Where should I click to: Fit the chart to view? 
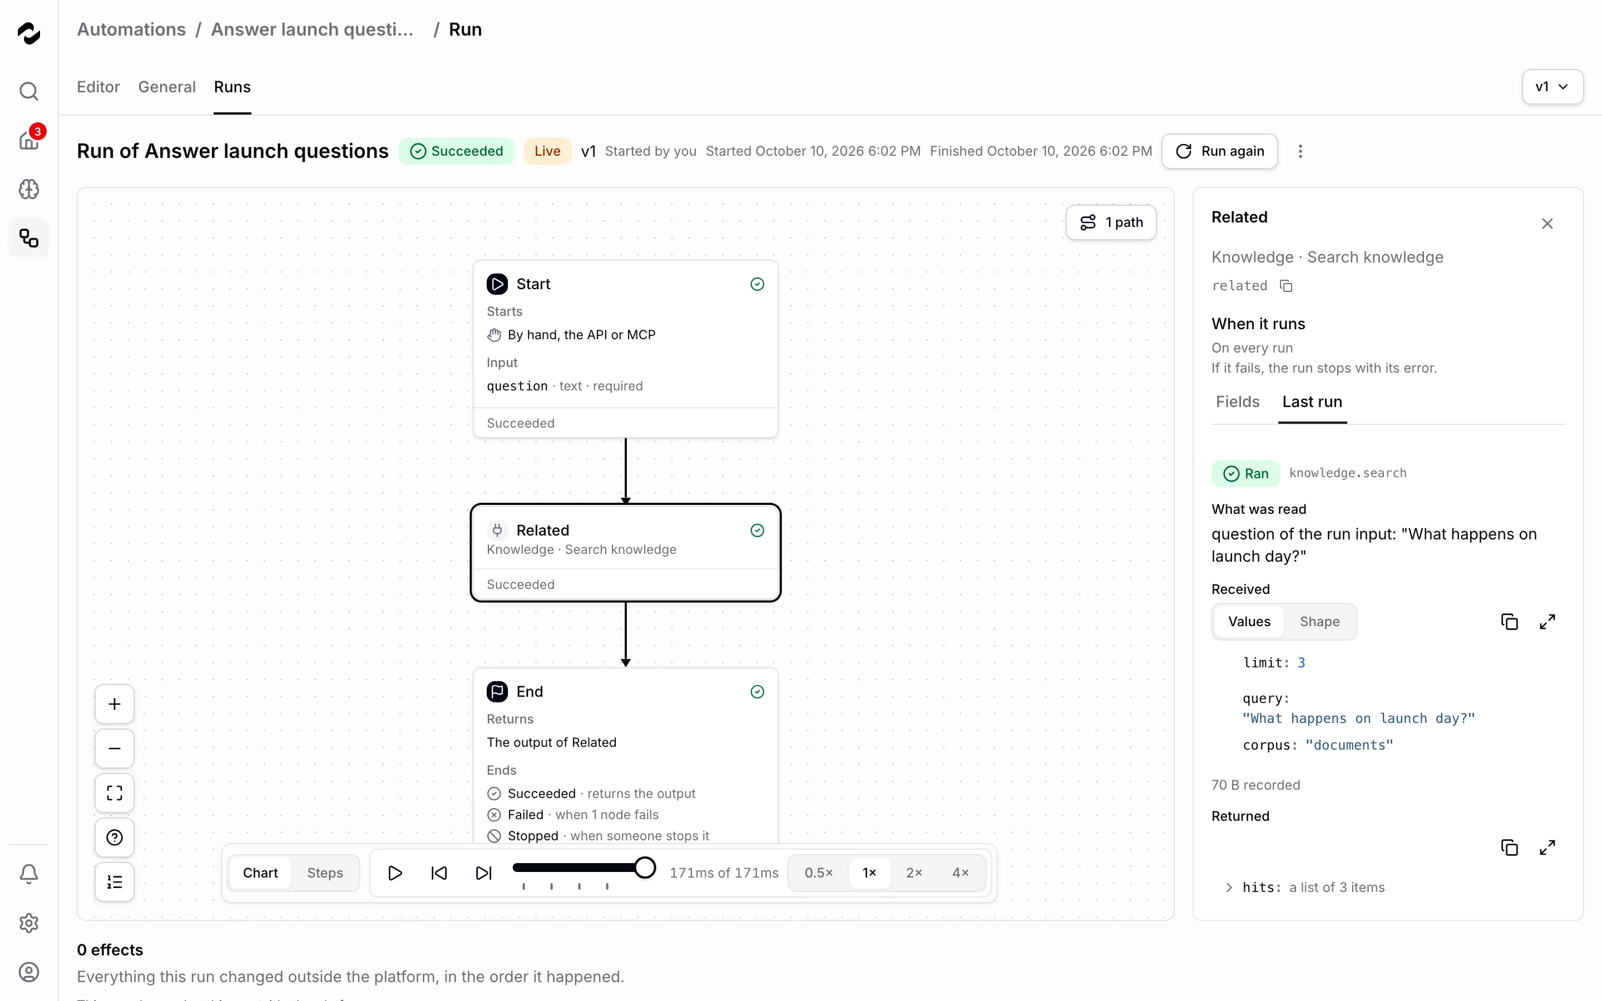click(115, 793)
